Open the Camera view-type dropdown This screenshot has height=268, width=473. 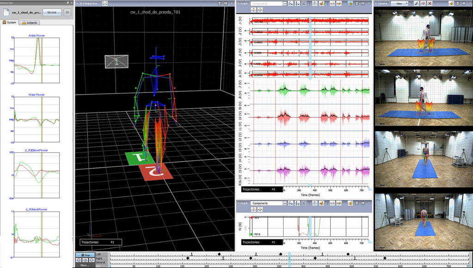pos(381,3)
